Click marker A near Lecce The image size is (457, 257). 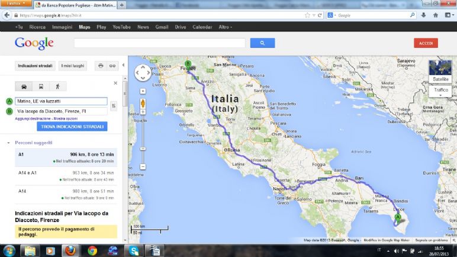[x=398, y=218]
